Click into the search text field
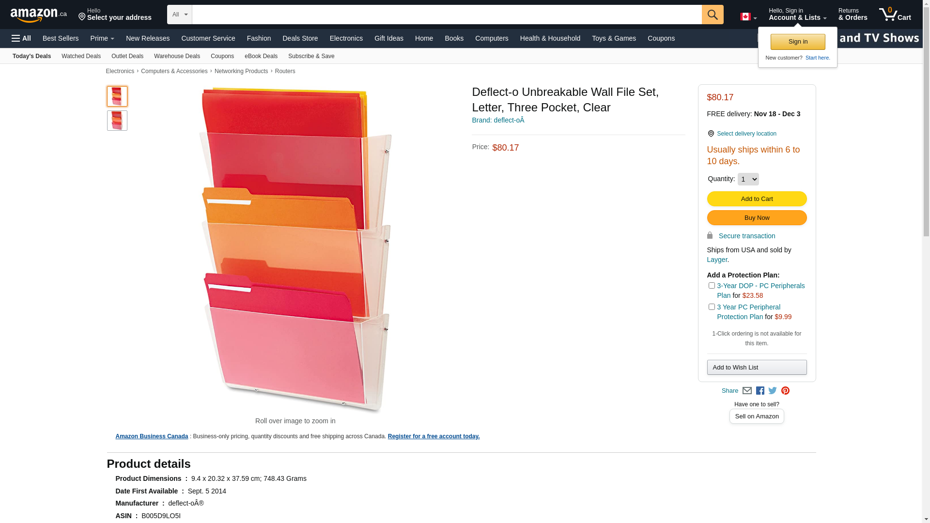Screen dimensions: 930x523 447,15
